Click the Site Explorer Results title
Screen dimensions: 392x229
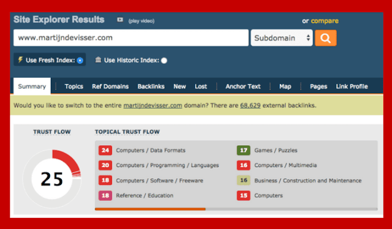[x=59, y=20]
